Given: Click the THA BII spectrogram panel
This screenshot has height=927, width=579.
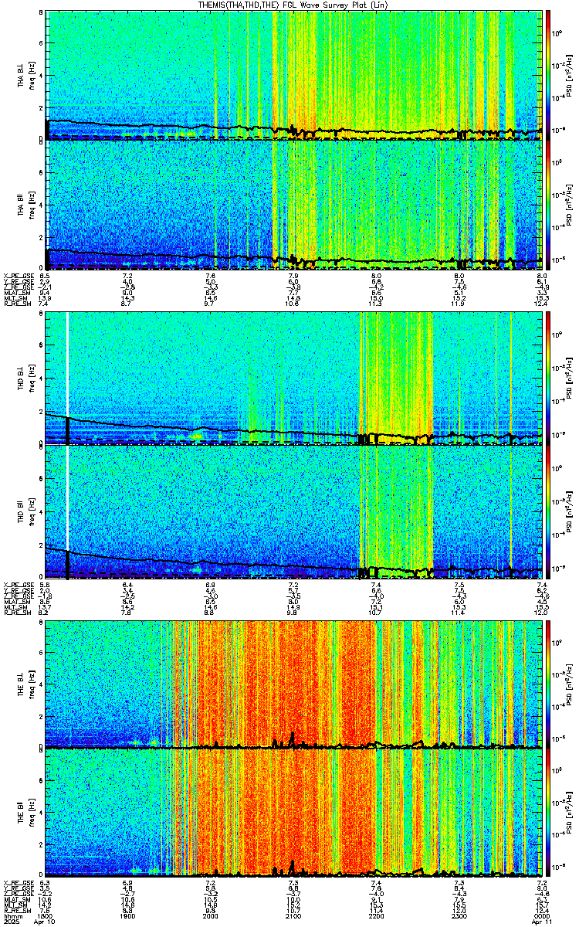Looking at the screenshot, I should tap(293, 205).
